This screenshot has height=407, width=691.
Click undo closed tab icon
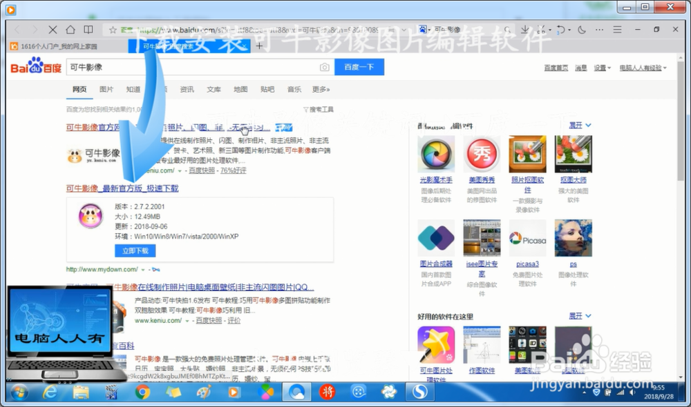pos(561,30)
